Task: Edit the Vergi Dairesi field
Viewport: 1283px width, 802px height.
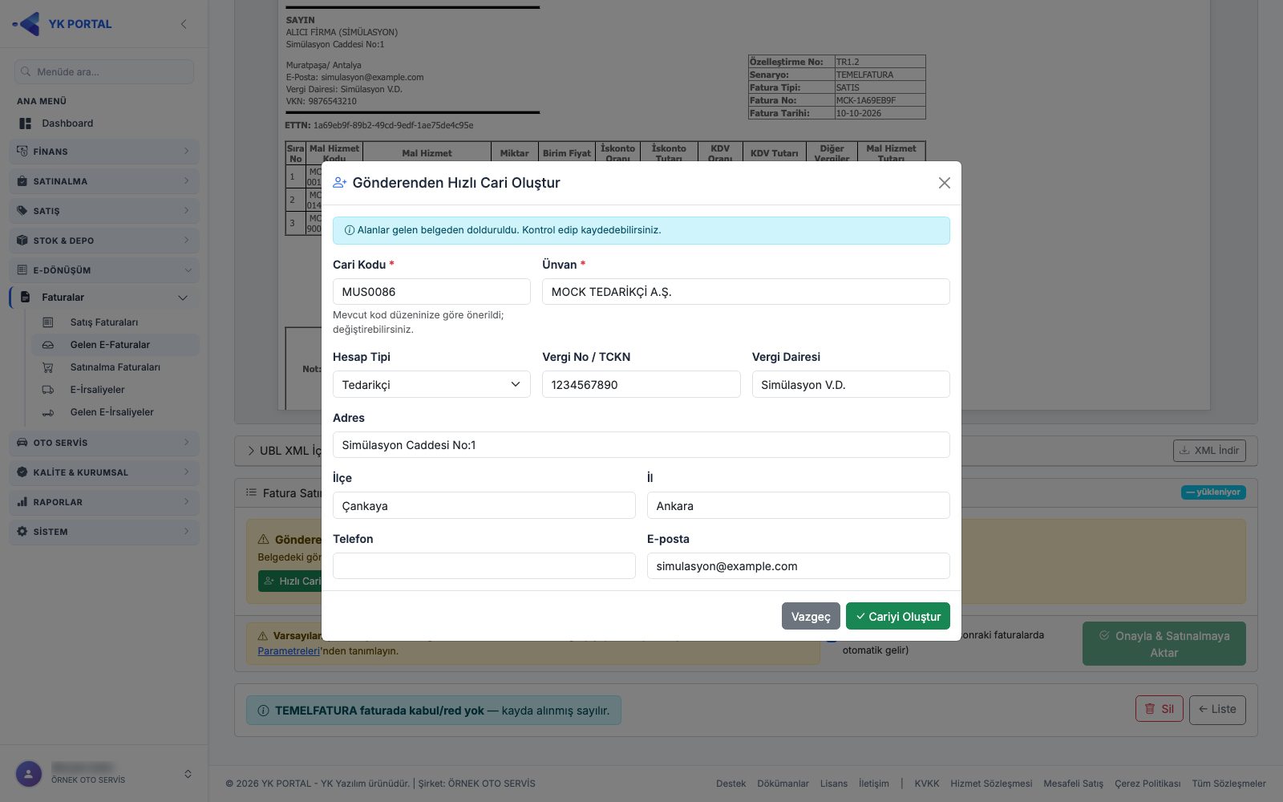Action: click(851, 384)
